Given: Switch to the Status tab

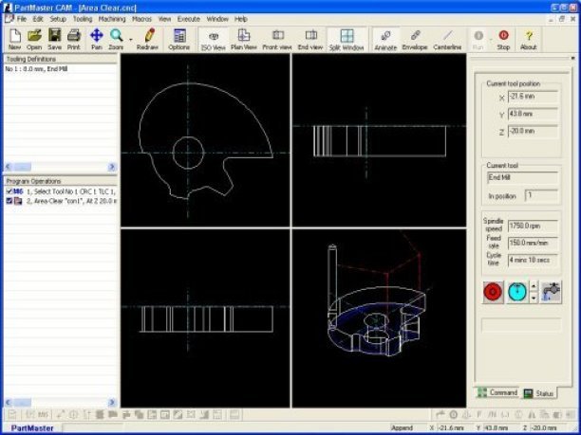Looking at the screenshot, I should 539,393.
